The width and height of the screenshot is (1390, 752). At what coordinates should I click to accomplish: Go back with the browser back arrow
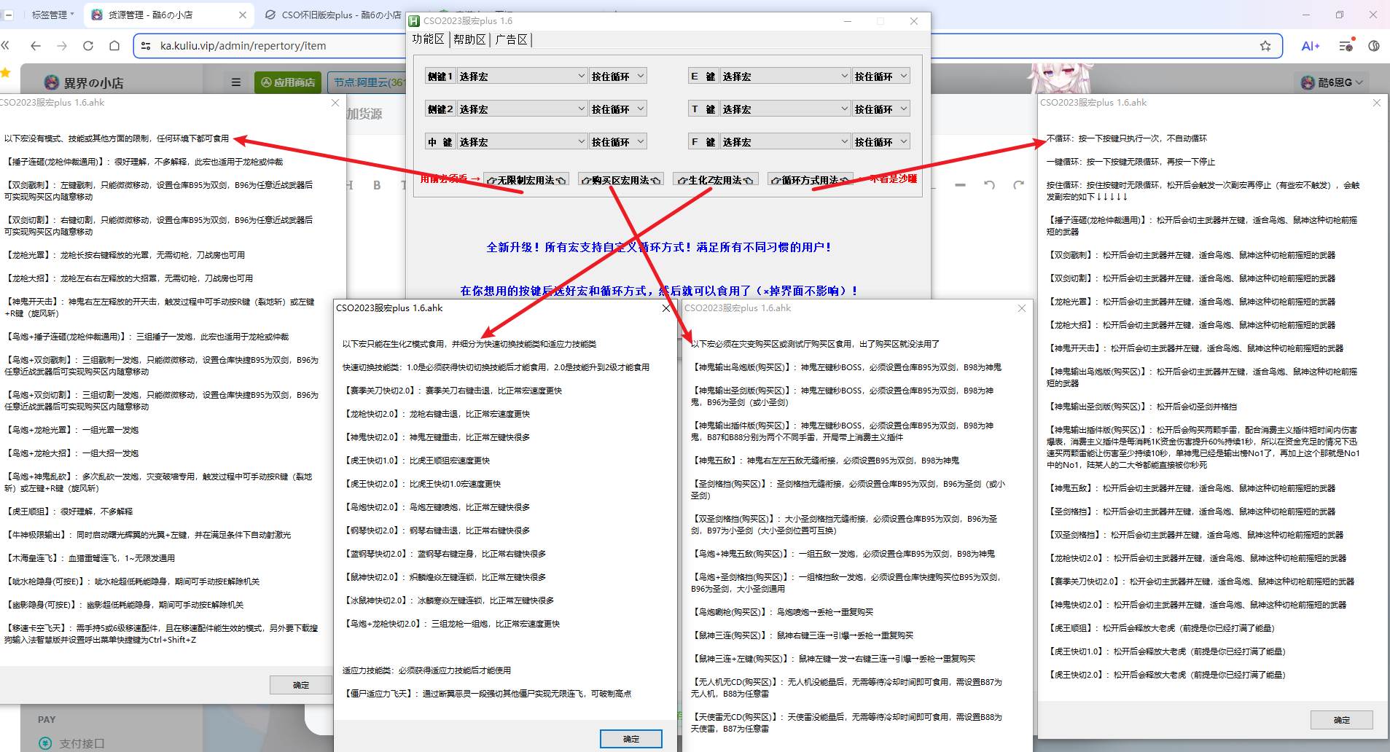(x=36, y=46)
